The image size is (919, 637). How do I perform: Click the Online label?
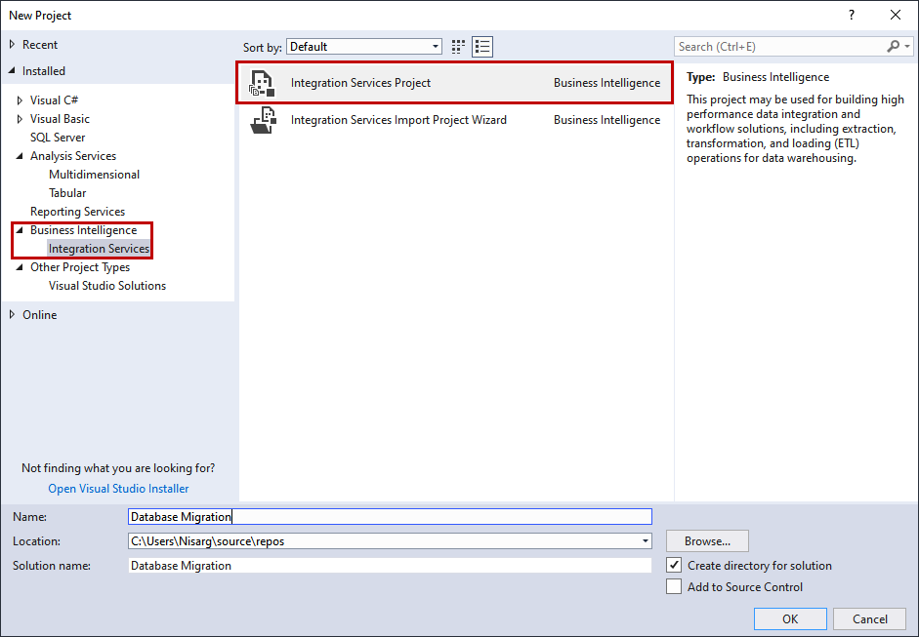[x=39, y=315]
